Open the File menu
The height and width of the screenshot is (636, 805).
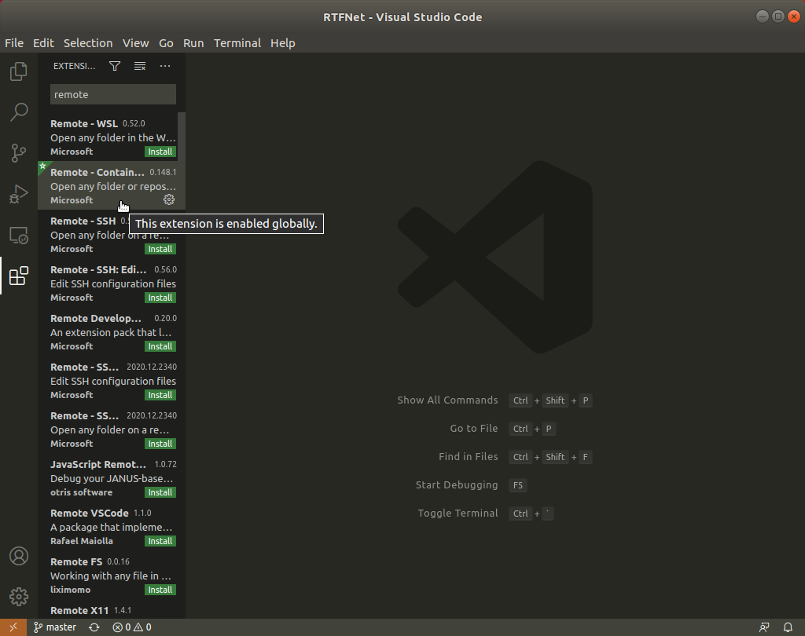click(x=14, y=43)
